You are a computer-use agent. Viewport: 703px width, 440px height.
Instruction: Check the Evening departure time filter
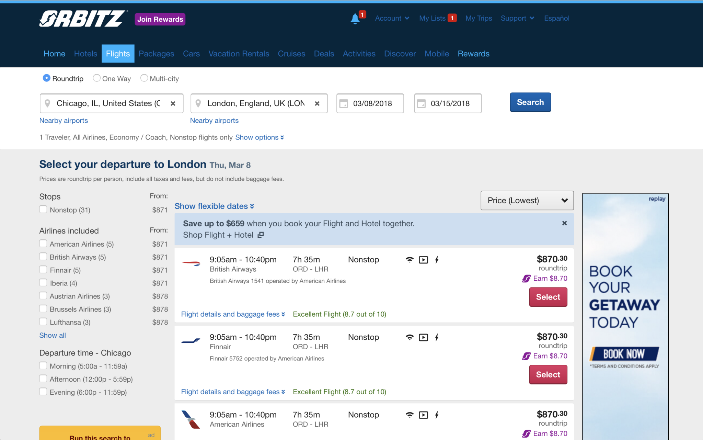tap(43, 392)
